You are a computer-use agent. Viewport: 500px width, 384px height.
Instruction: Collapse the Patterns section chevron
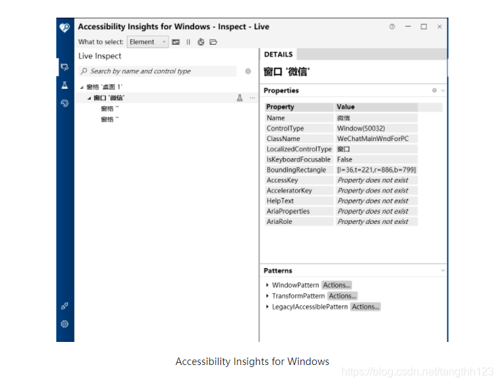443,271
